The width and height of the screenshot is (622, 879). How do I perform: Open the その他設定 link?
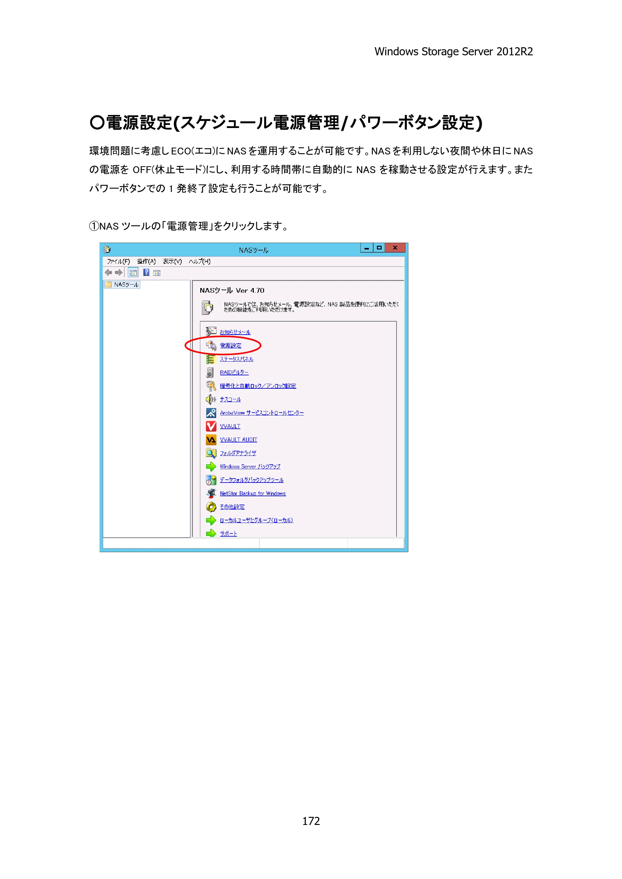[x=232, y=507]
